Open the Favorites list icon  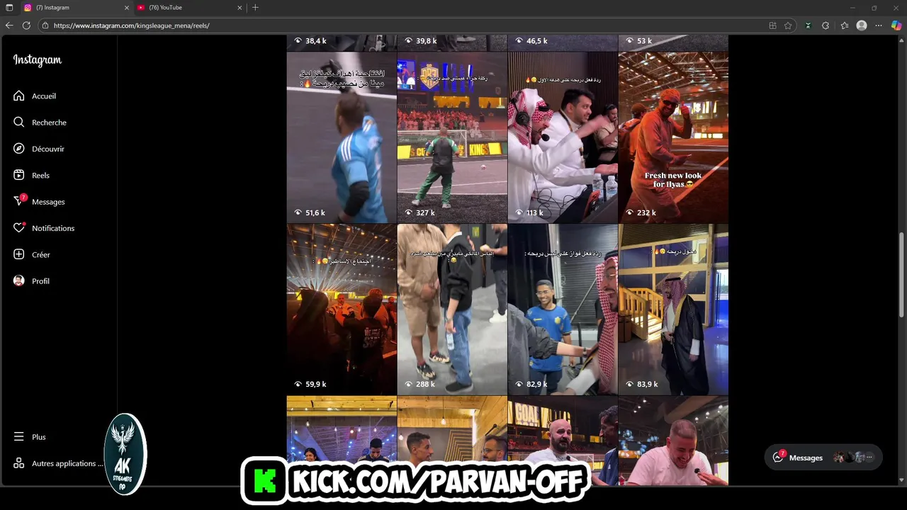point(845,25)
